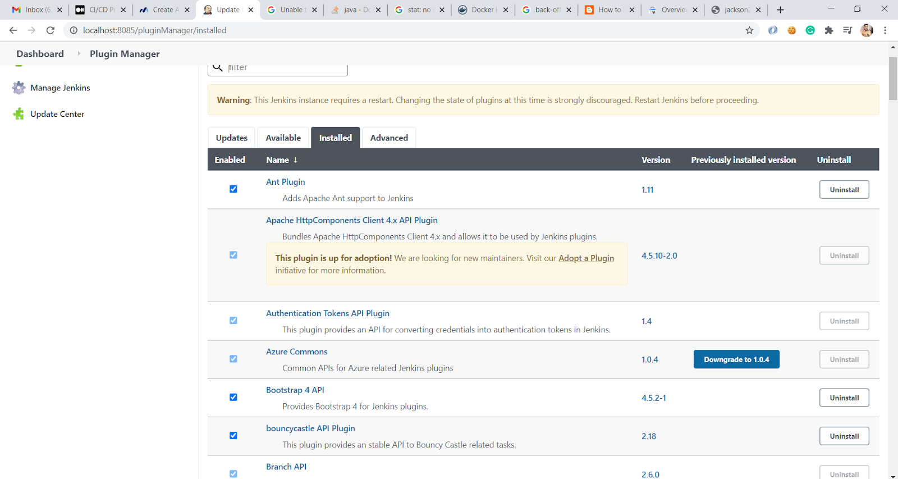Click the Plugin Manager breadcrumb
Viewport: 898px width, 479px height.
point(125,54)
